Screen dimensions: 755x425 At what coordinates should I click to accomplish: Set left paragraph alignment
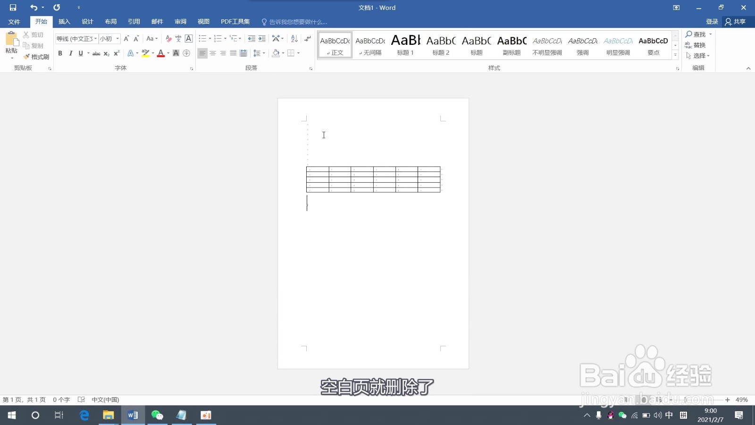[x=202, y=53]
